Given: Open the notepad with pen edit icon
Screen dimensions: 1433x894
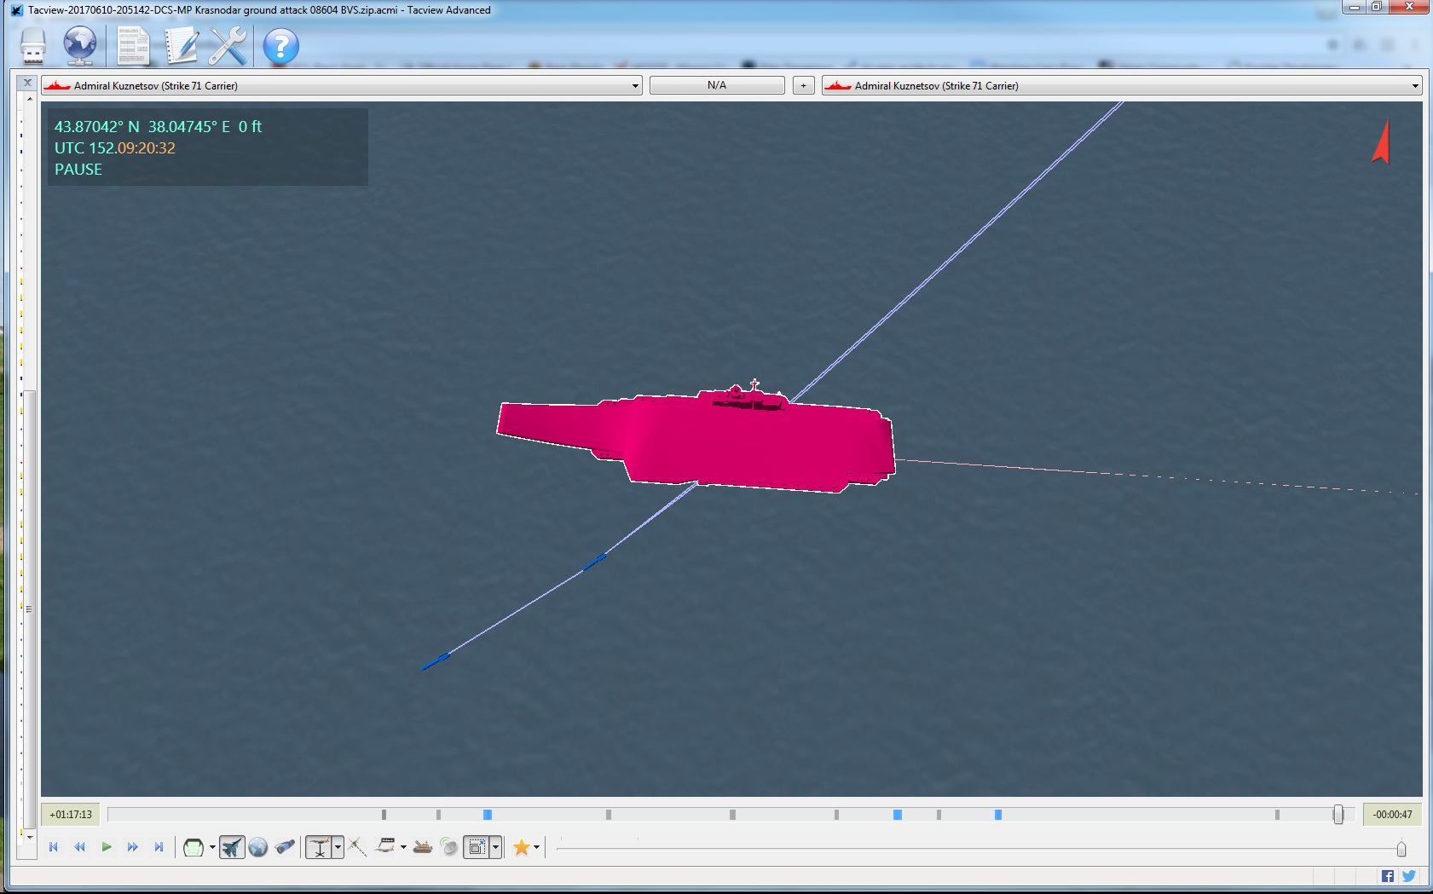Looking at the screenshot, I should coord(181,45).
